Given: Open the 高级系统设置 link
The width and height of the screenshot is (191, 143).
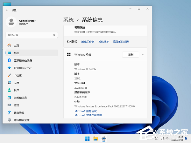Looking at the screenshot, I should [121, 42].
